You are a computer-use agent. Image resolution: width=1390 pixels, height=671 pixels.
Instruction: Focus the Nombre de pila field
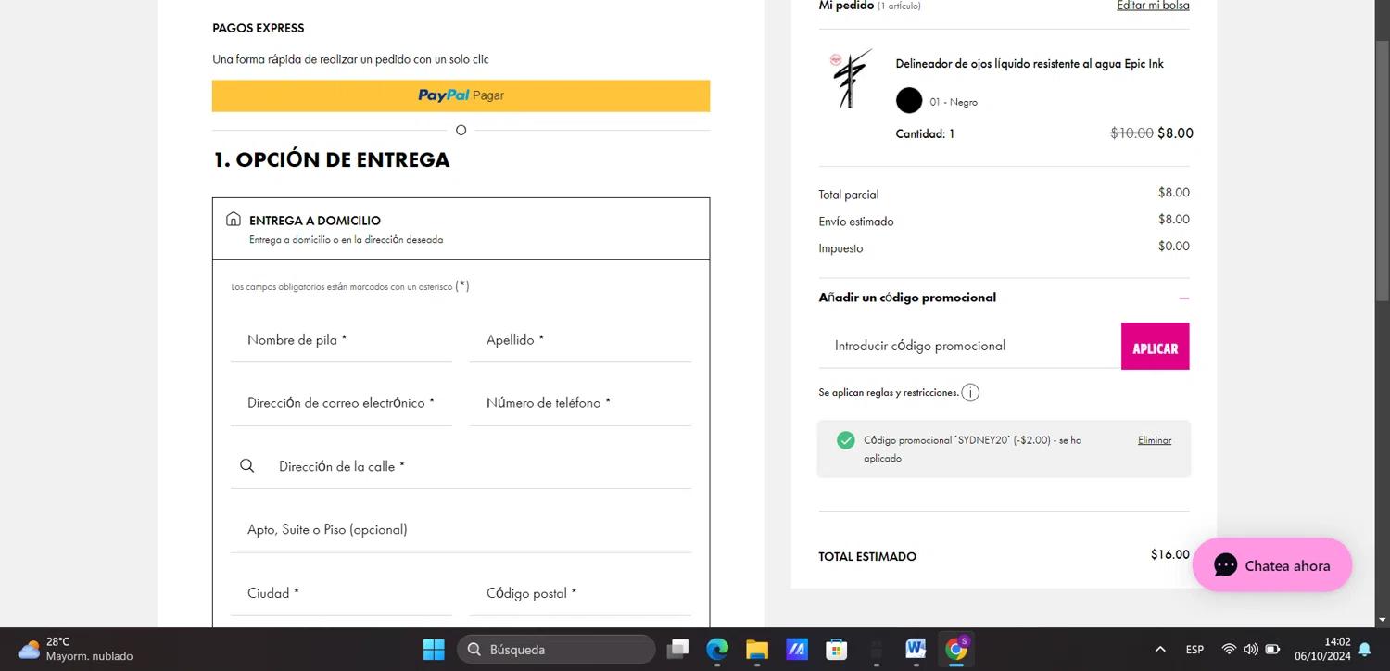tap(341, 340)
